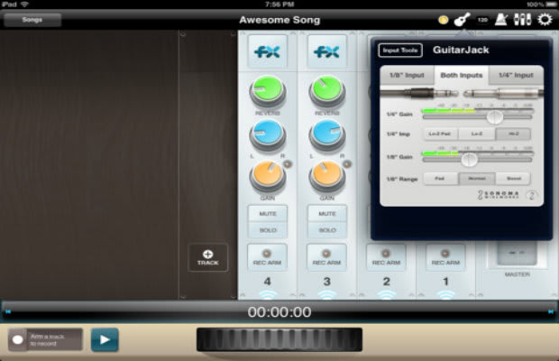Viewport: 559px width, 361px height.
Task: Set 1/8" Range to Boost
Action: coord(513,179)
